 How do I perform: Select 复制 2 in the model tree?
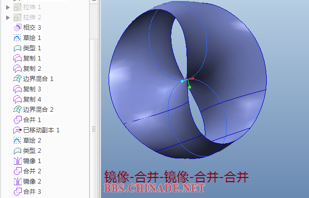(32, 69)
